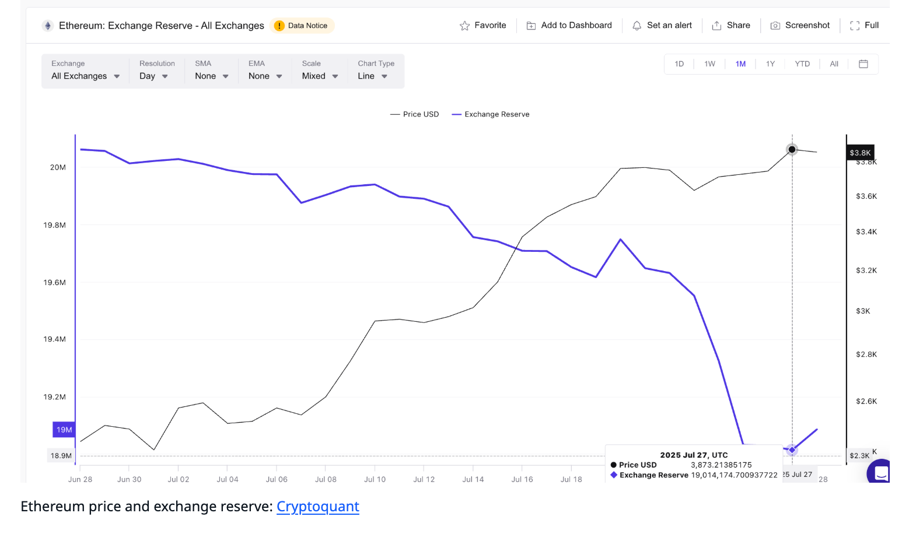
Task: Click the Jul 27 price data point
Action: pos(792,150)
